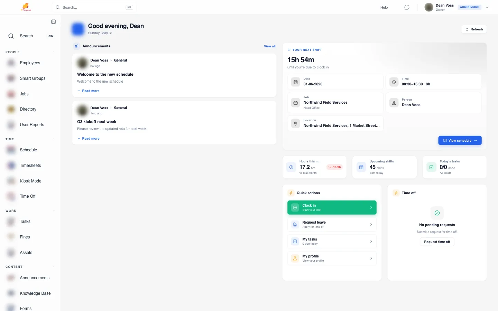Click the Tasks sidebar icon
498x311 pixels.
click(11, 222)
